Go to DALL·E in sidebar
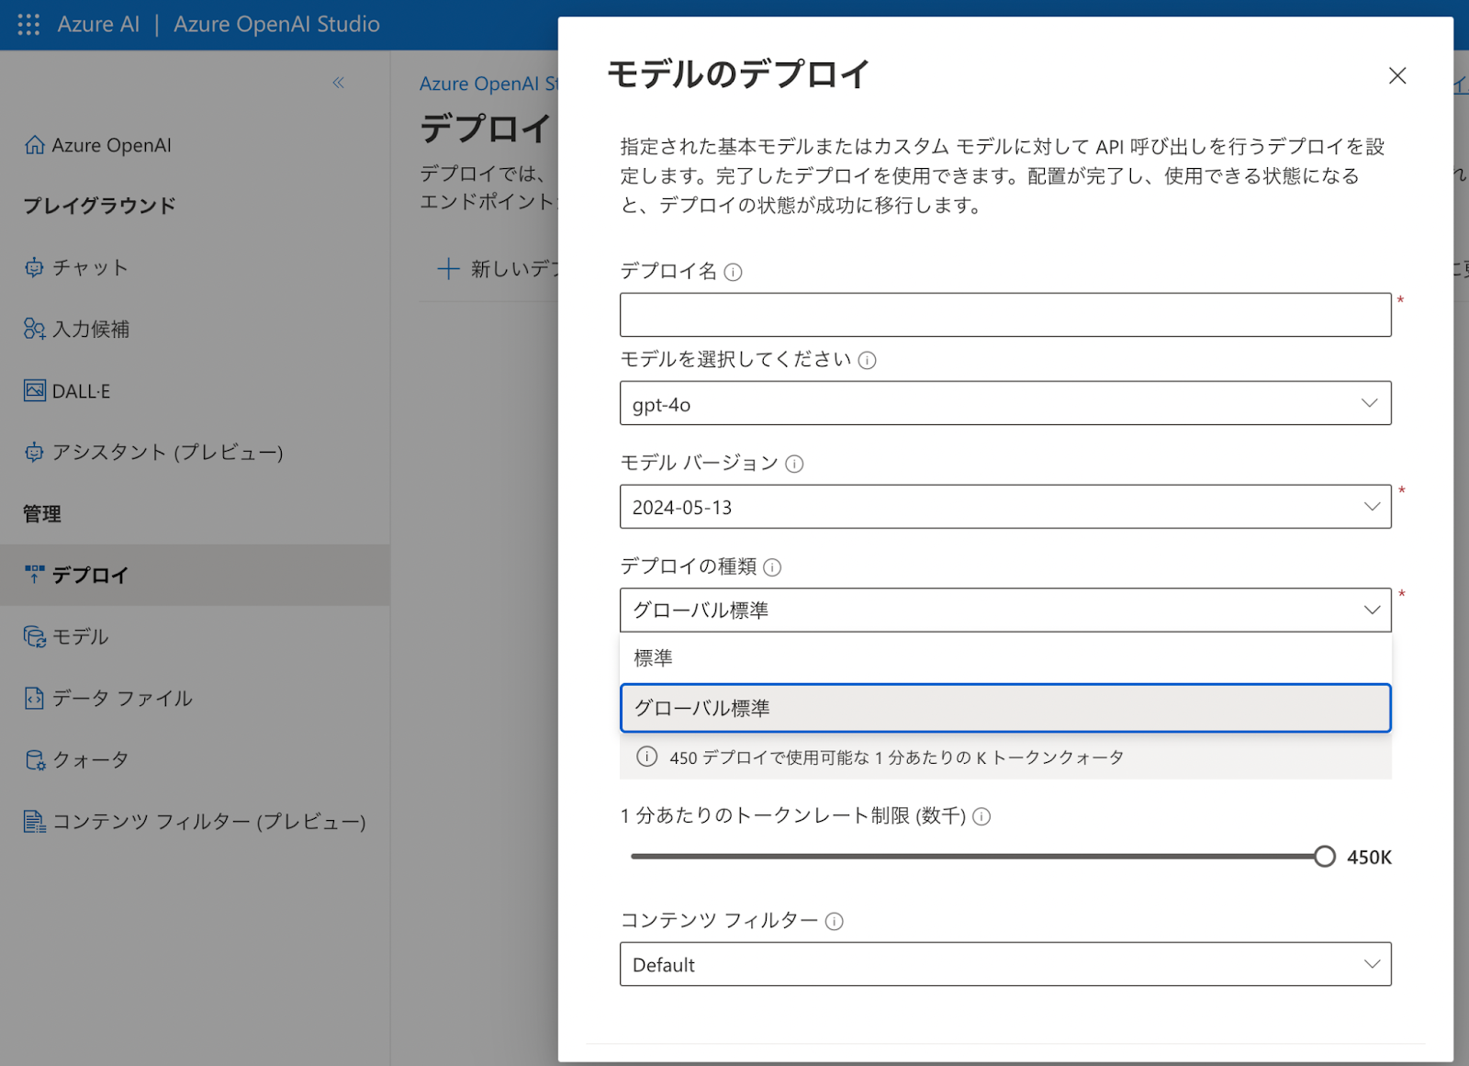This screenshot has width=1469, height=1066. [x=81, y=391]
